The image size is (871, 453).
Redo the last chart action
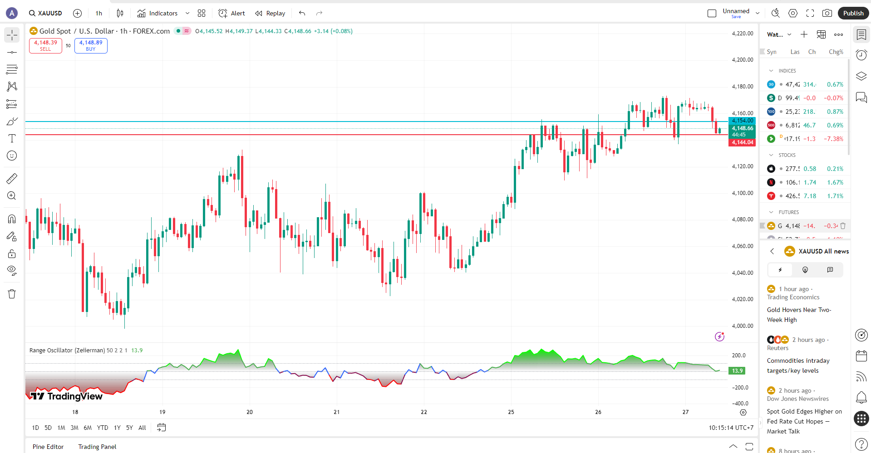point(319,13)
